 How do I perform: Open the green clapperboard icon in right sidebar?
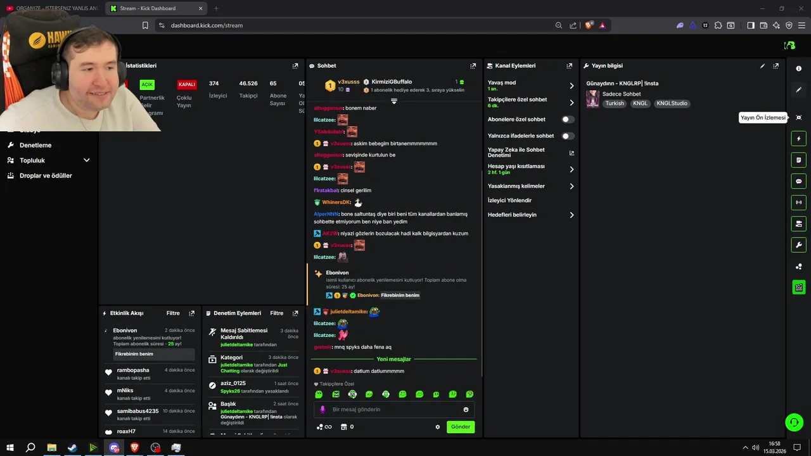[x=798, y=288]
